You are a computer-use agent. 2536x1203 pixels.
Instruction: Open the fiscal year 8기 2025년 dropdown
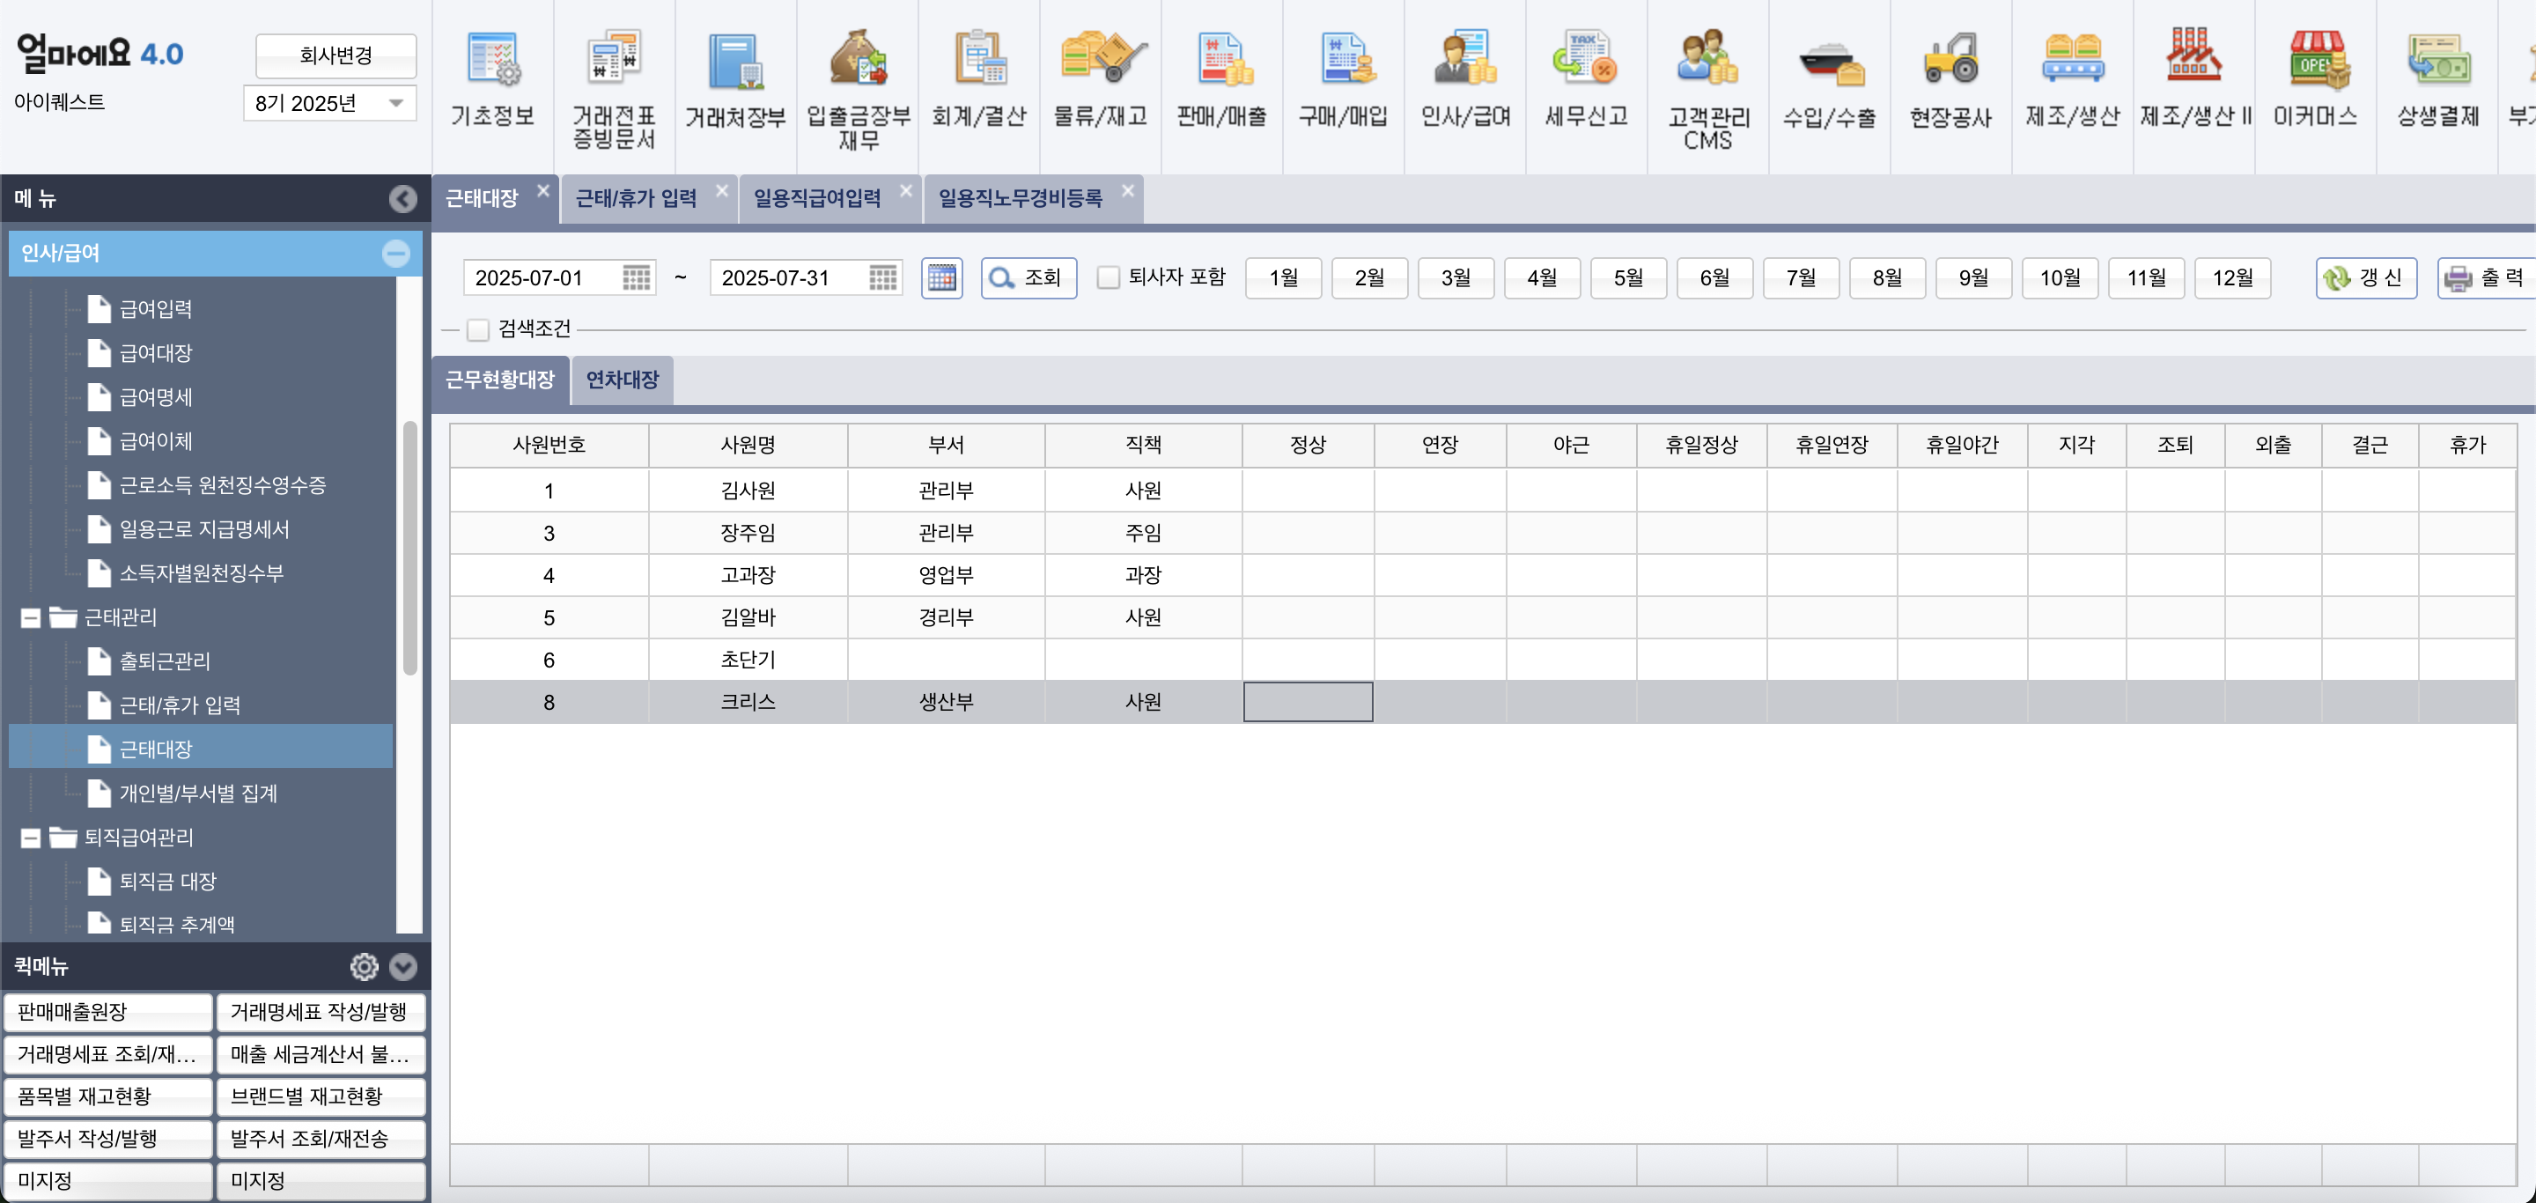click(328, 103)
